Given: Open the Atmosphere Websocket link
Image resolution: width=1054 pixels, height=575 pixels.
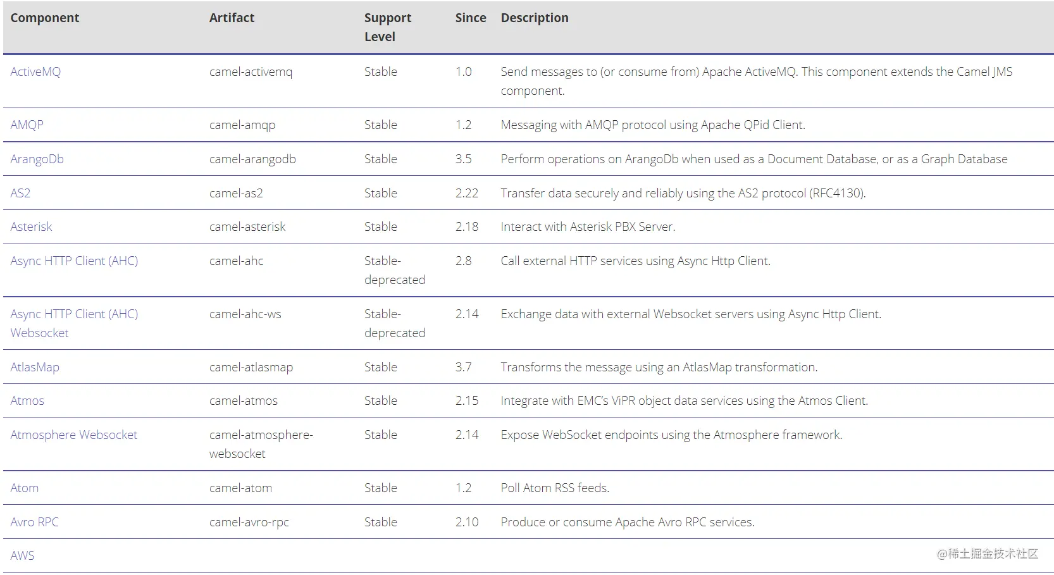Looking at the screenshot, I should pos(73,435).
